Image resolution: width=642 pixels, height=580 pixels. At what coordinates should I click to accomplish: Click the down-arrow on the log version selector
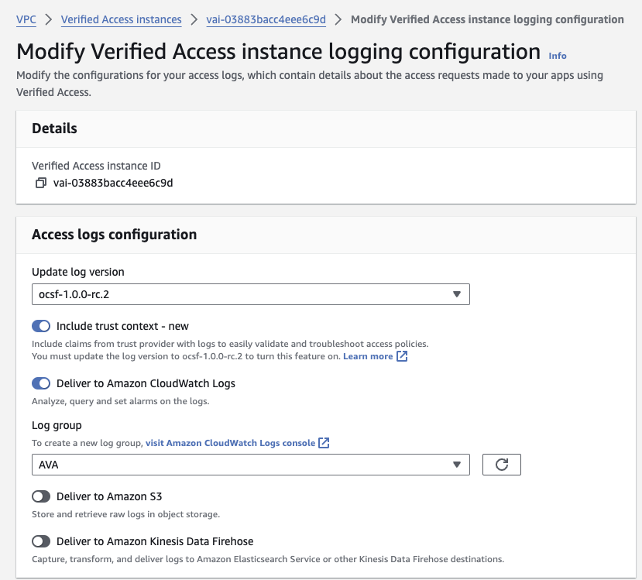[x=458, y=294]
